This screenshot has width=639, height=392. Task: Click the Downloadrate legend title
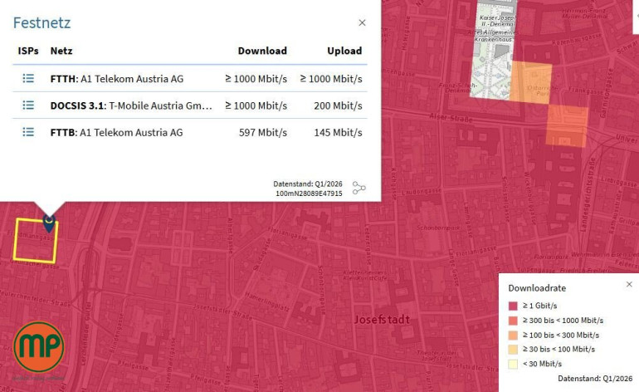[x=537, y=288]
